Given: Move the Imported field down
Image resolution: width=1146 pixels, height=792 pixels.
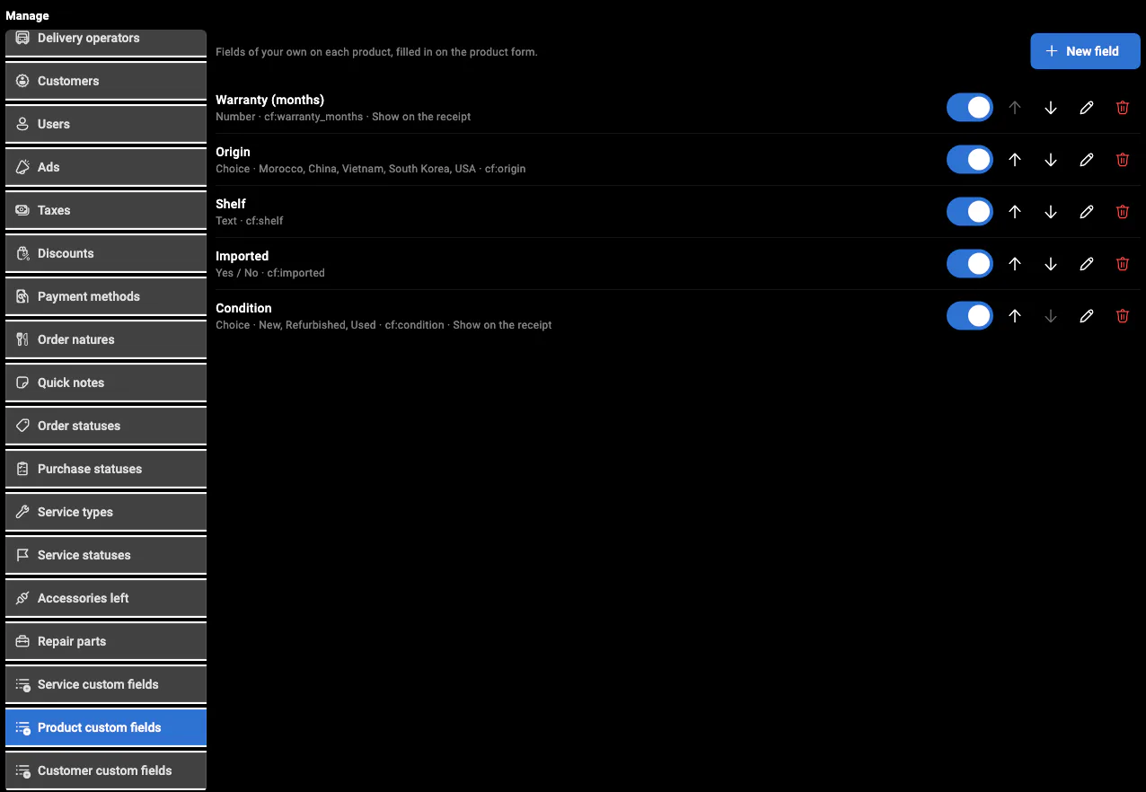Looking at the screenshot, I should click(1051, 264).
